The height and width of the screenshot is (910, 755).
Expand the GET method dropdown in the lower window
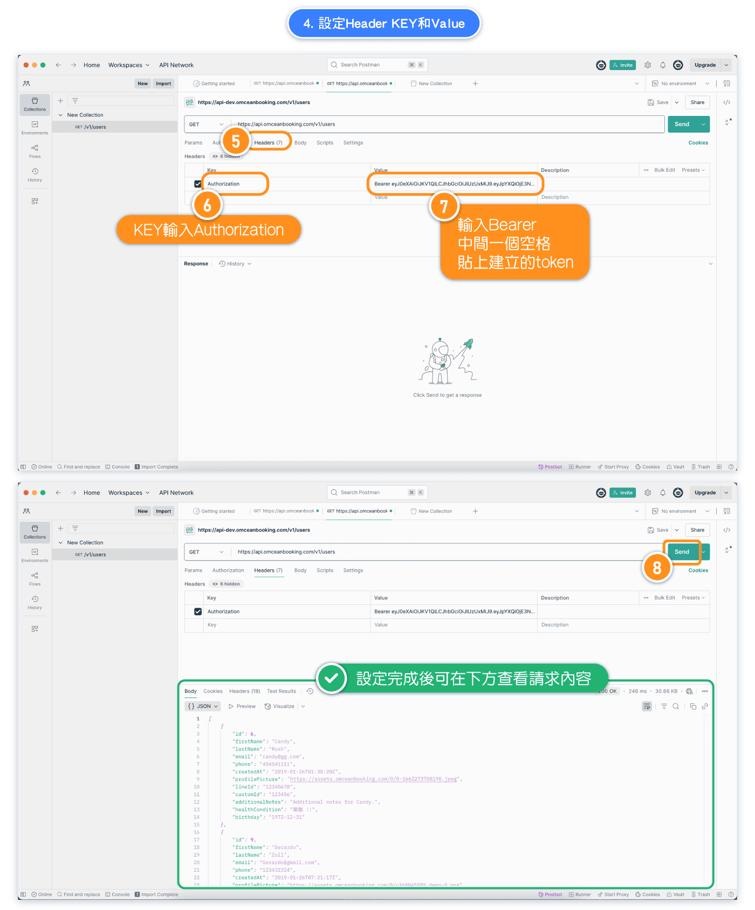[x=207, y=552]
